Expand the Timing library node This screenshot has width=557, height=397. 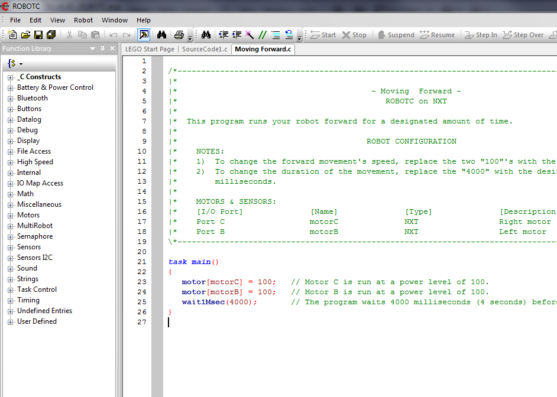10,300
